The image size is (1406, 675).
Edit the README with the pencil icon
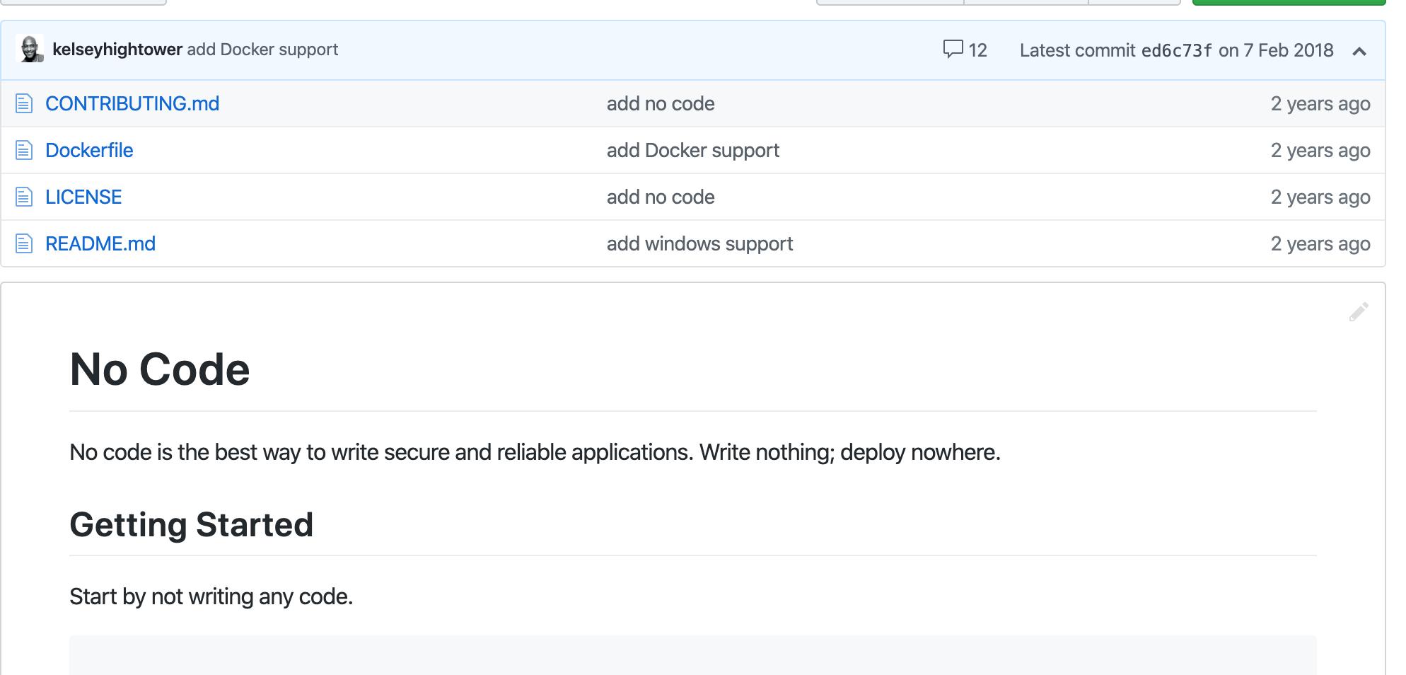click(x=1358, y=312)
